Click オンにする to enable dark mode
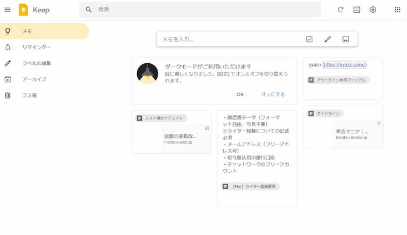The height and width of the screenshot is (235, 407). 273,95
